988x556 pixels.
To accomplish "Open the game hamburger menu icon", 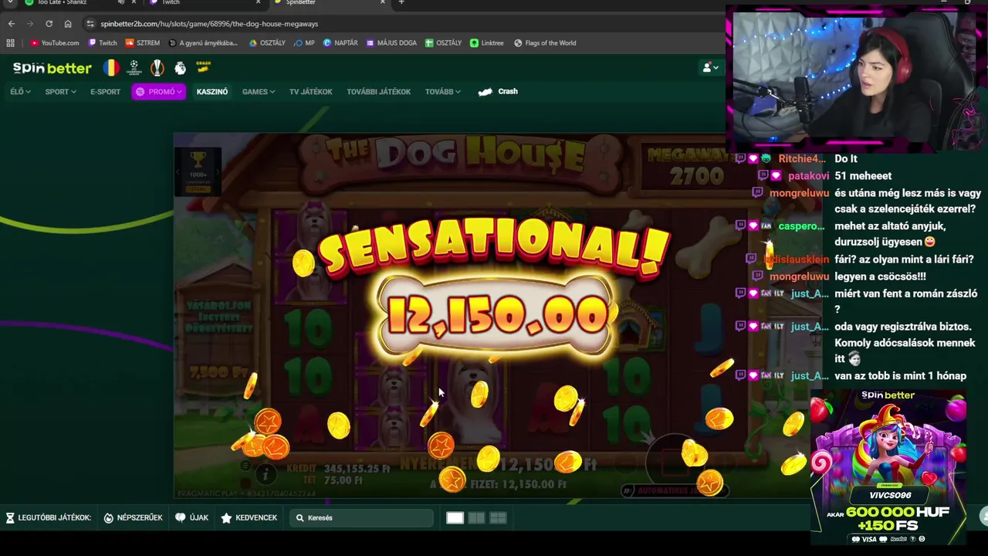I will click(x=245, y=466).
